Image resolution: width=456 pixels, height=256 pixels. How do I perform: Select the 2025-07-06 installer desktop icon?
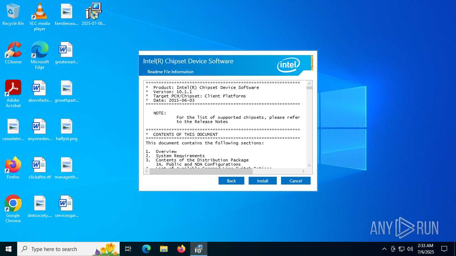(93, 15)
